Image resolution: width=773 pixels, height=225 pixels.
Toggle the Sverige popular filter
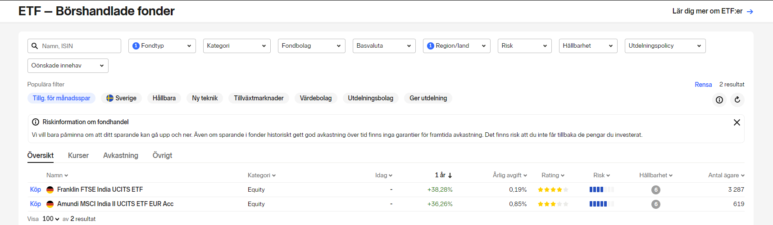122,98
